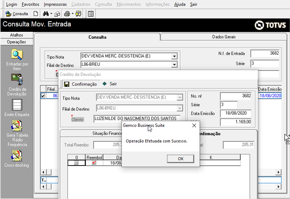The height and width of the screenshot is (199, 290).
Task: Click the No. nf field with 3682
Action: point(236,96)
